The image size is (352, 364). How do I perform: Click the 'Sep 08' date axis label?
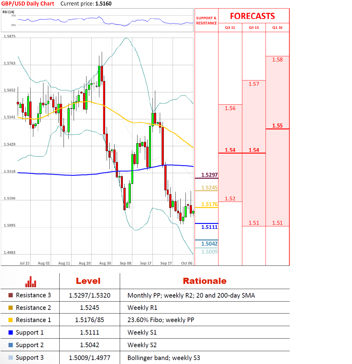point(126,263)
